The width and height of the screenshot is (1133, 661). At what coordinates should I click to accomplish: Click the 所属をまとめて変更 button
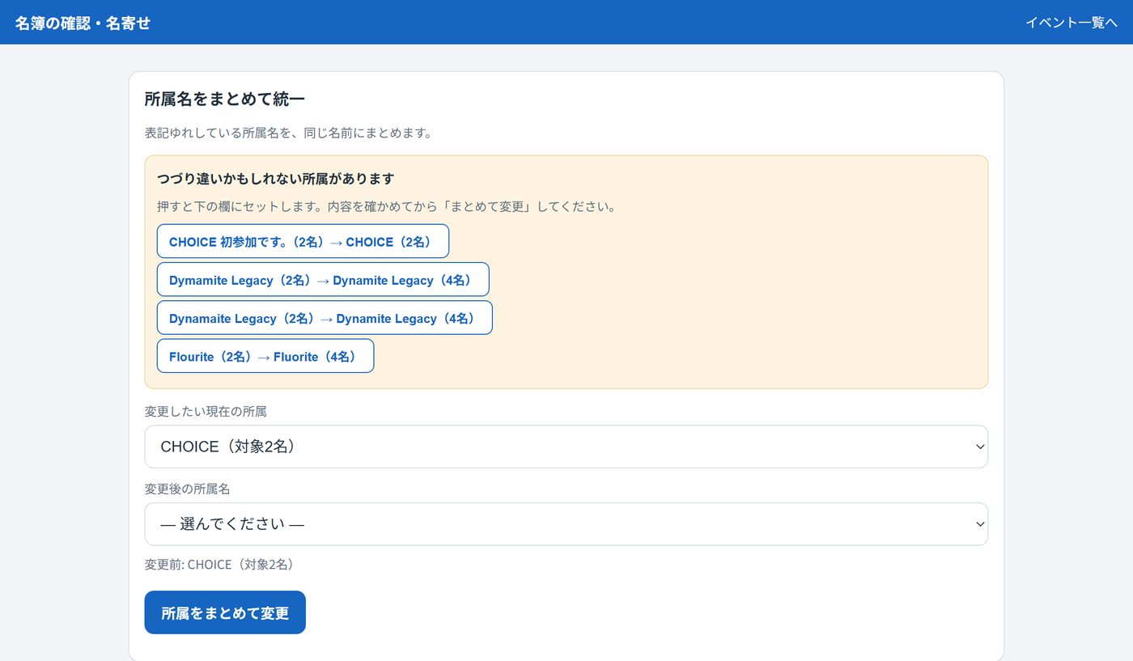[x=225, y=612]
